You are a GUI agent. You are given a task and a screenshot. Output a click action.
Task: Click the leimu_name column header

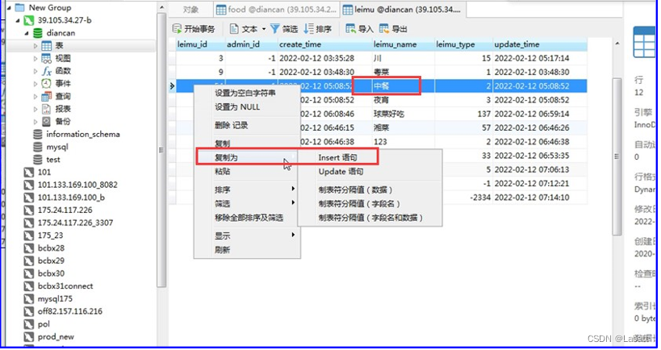pos(403,44)
